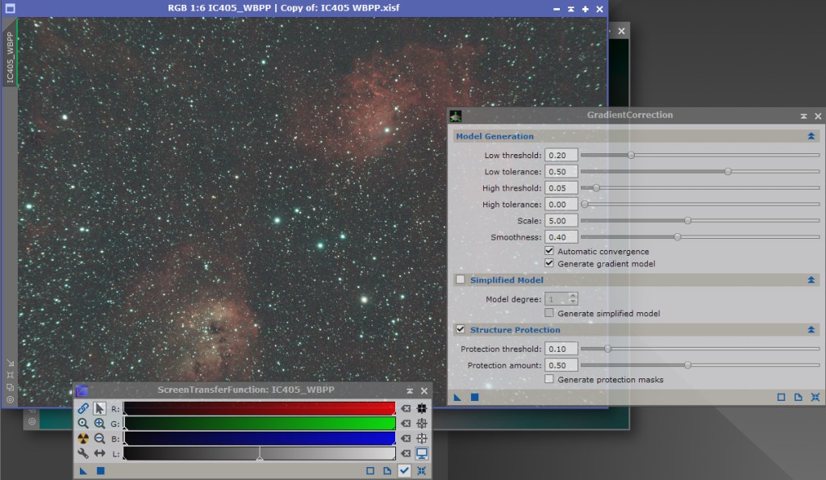Click the blue checkmark icon in ScreenTransferFunction
Viewport: 826px width, 480px height.
404,470
